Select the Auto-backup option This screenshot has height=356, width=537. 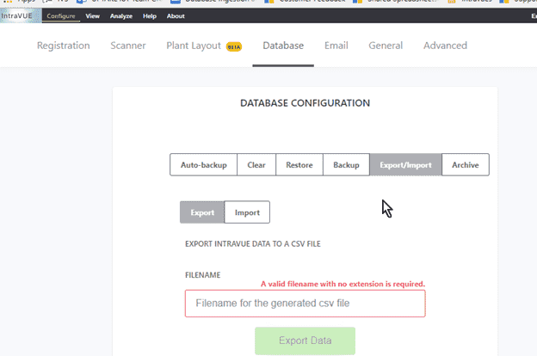point(203,164)
